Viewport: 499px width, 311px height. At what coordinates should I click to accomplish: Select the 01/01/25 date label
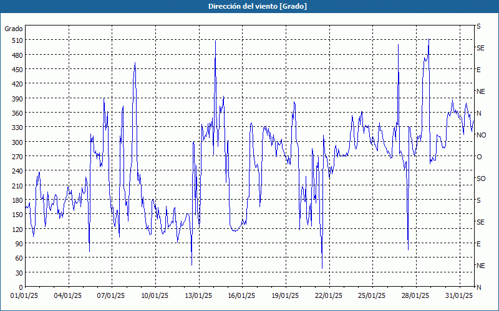[24, 296]
